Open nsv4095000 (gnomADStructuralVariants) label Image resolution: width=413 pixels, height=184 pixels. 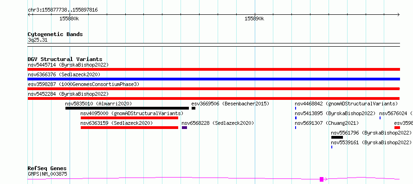tap(132, 113)
